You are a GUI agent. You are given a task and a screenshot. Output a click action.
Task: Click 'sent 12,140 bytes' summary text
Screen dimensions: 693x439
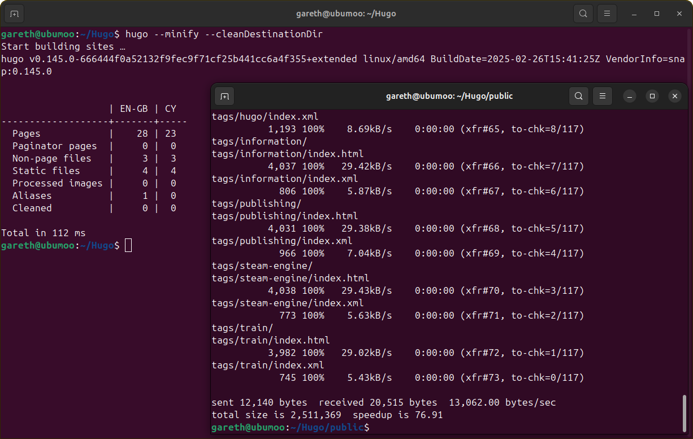pyautogui.click(x=259, y=402)
